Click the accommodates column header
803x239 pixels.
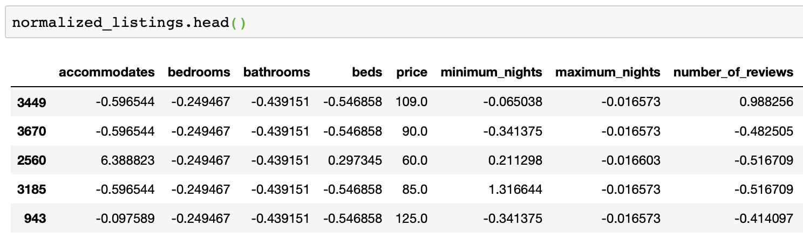(x=107, y=72)
